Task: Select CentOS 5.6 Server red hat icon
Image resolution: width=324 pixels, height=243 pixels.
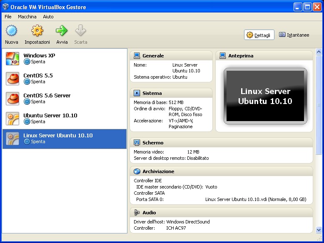Action: 12,99
